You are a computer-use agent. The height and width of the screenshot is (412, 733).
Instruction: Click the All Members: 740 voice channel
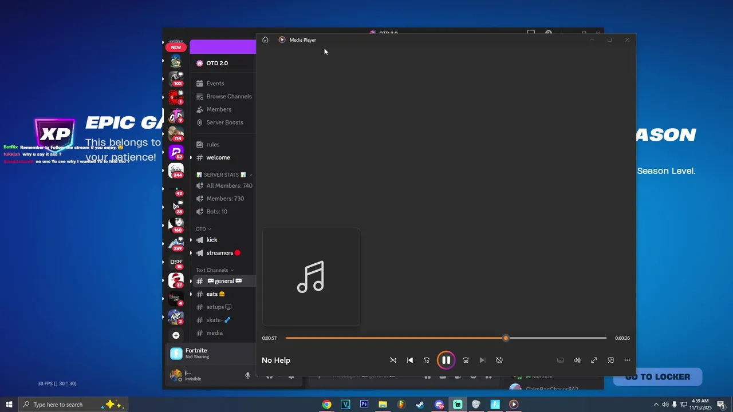click(x=223, y=185)
